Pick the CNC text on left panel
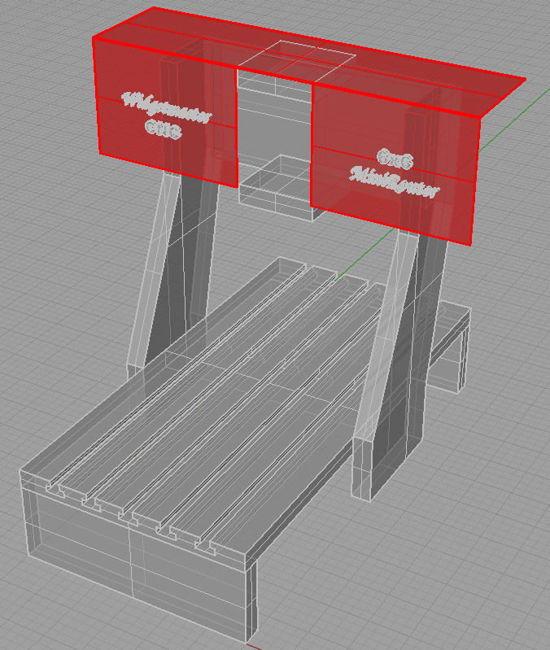 point(164,129)
